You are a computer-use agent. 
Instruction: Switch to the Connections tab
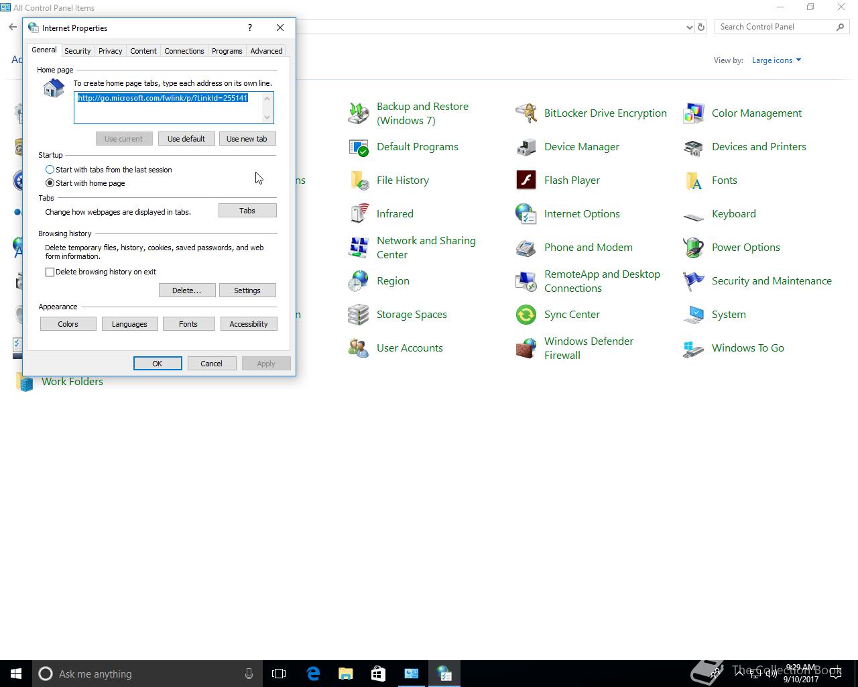point(184,51)
